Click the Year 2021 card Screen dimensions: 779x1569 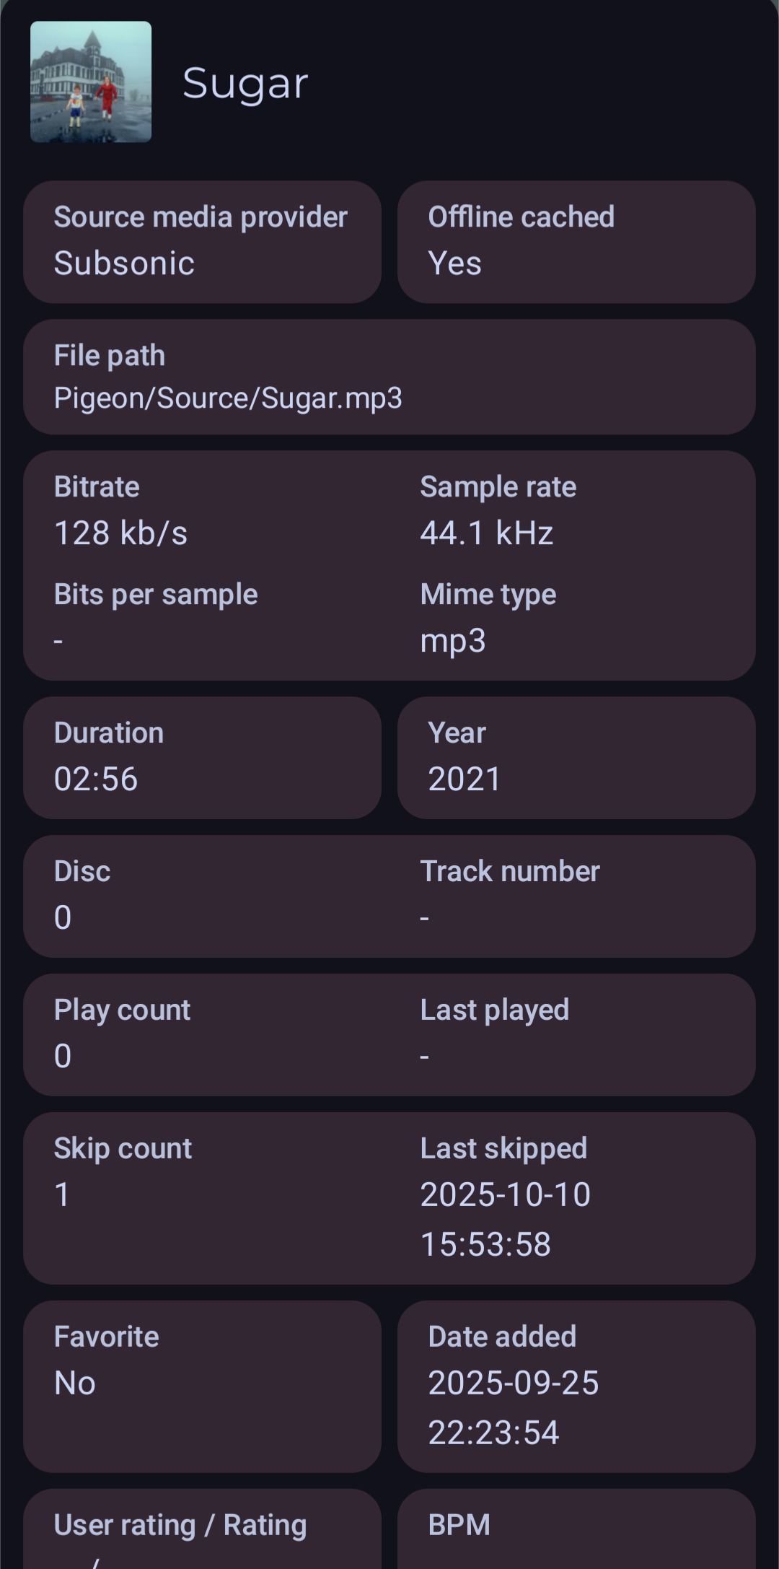point(576,758)
